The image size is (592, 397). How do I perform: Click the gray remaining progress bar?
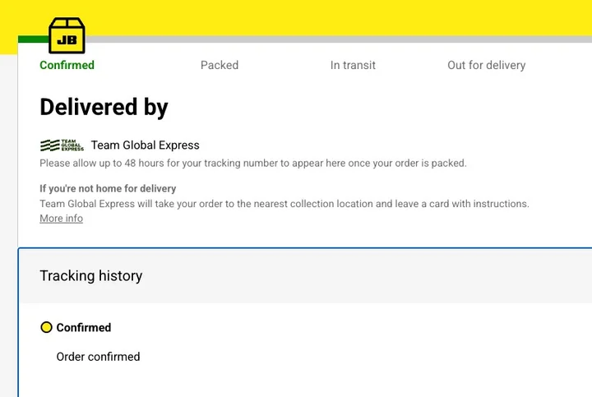(x=329, y=39)
